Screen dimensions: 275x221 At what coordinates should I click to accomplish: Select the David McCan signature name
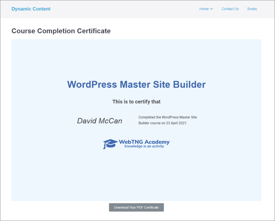pyautogui.click(x=99, y=121)
